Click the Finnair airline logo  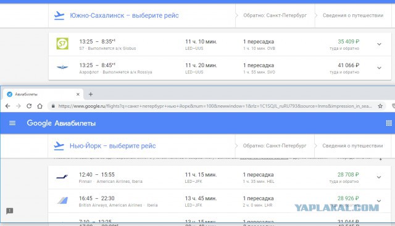click(x=62, y=177)
